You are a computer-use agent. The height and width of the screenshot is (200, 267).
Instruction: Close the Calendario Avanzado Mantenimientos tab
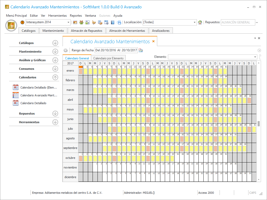(153, 41)
